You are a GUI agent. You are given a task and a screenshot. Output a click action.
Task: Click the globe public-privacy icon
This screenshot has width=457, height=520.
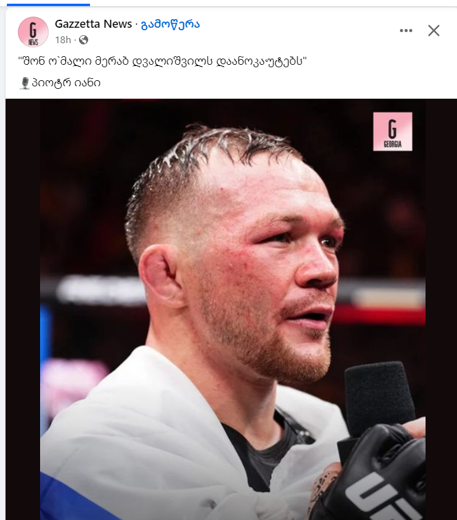pos(84,40)
